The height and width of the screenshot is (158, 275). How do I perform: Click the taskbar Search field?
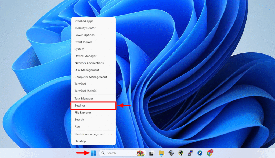coord(118,153)
